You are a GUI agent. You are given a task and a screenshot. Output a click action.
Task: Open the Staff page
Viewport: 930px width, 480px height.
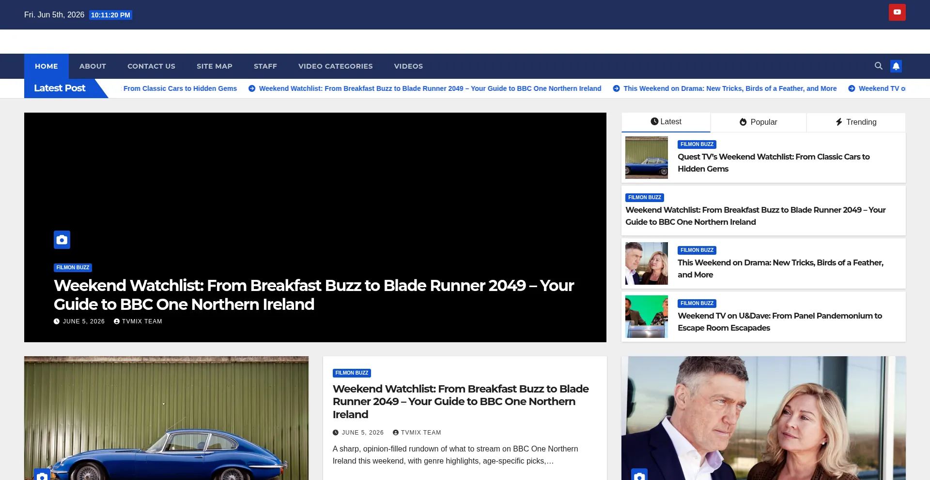pyautogui.click(x=265, y=66)
